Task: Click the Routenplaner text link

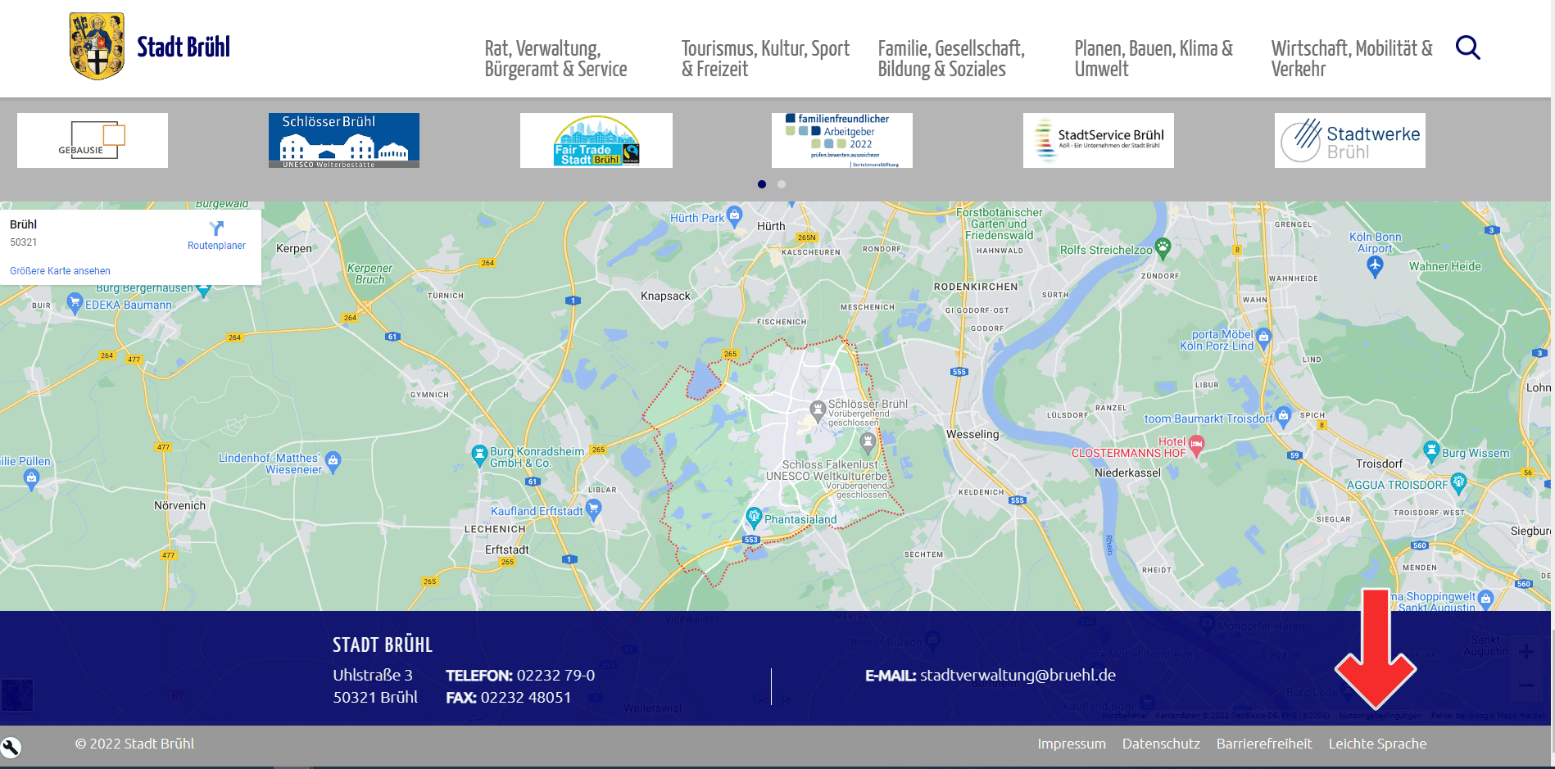Action: [216, 246]
